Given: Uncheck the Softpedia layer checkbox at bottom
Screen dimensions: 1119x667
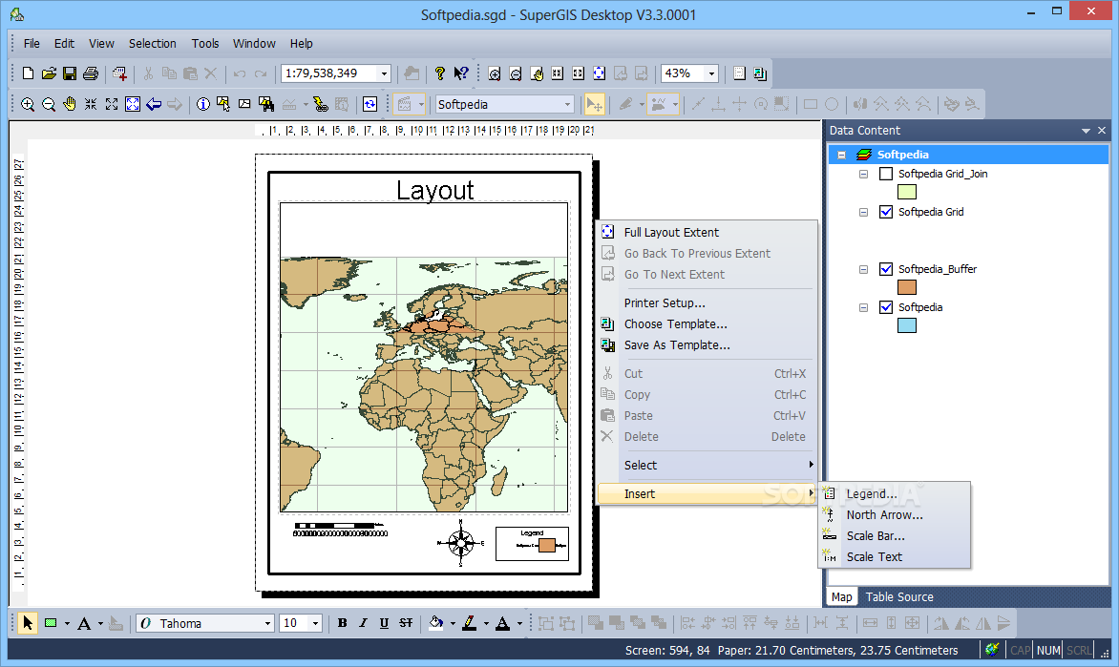Looking at the screenshot, I should [886, 307].
